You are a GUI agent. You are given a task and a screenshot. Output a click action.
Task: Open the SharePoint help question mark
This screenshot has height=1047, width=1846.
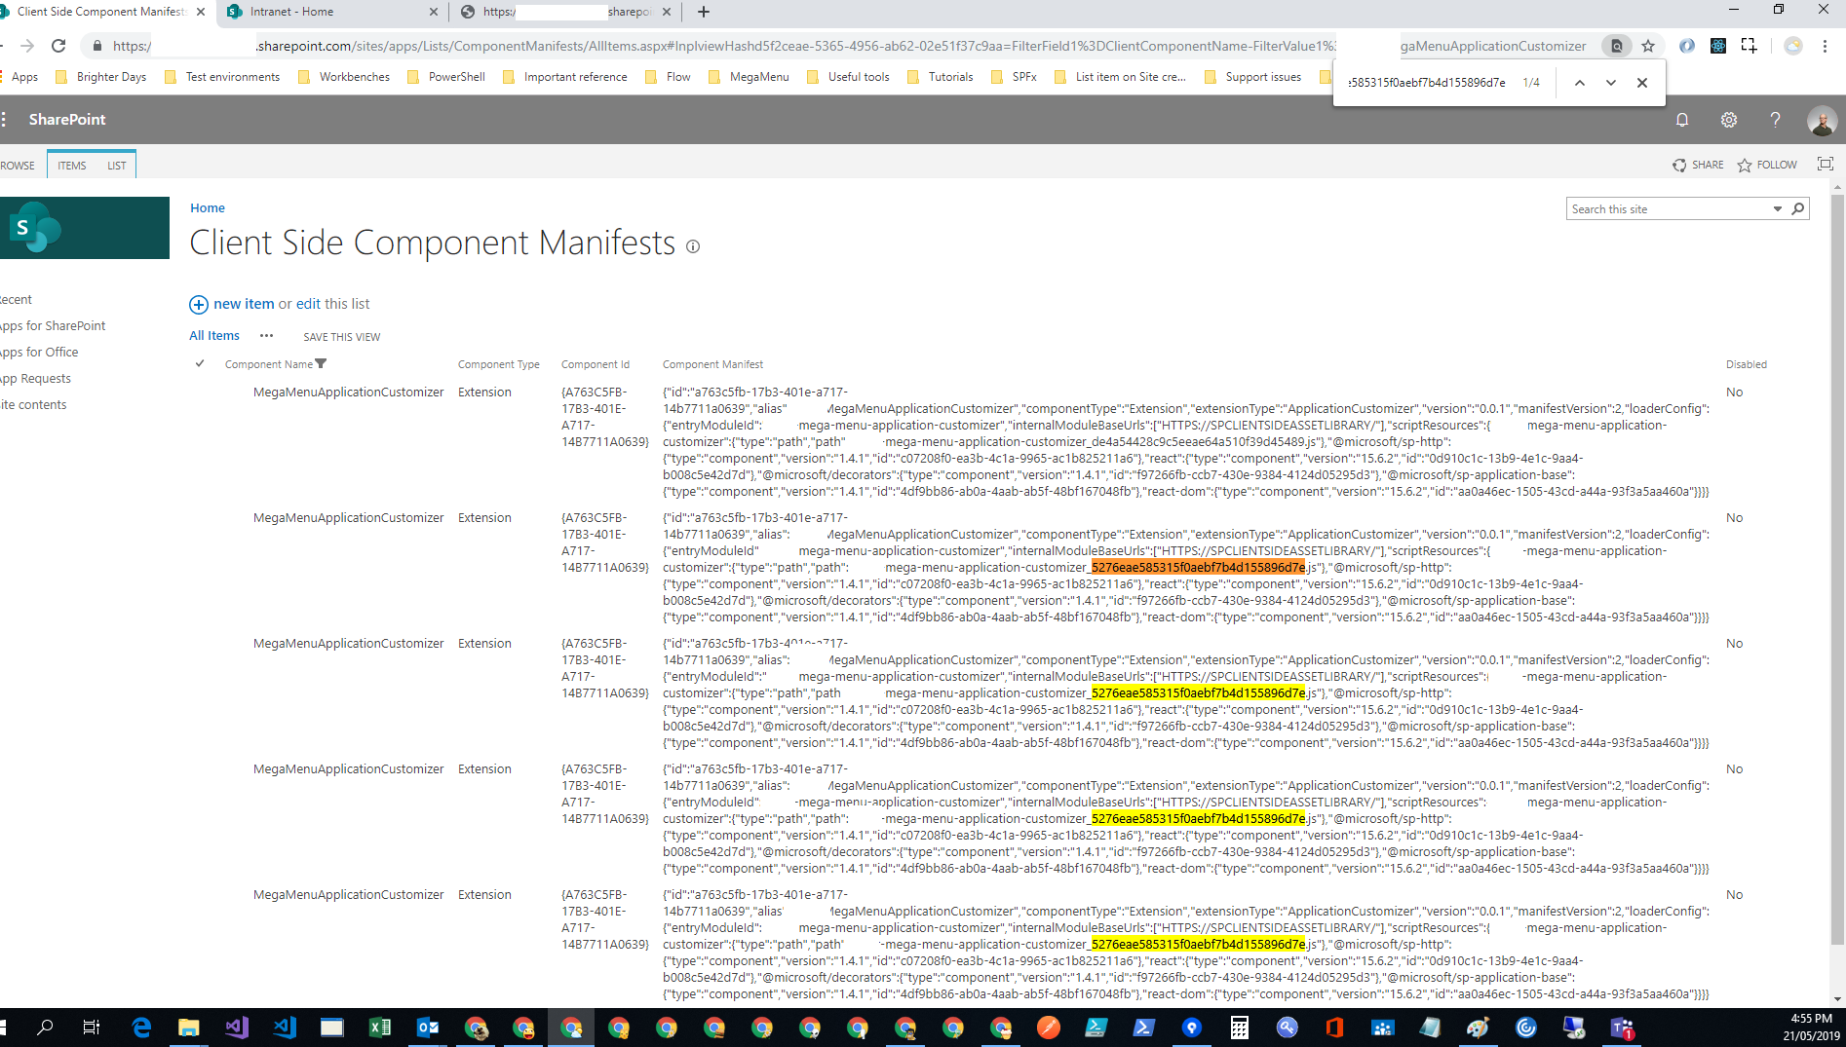pyautogui.click(x=1775, y=120)
